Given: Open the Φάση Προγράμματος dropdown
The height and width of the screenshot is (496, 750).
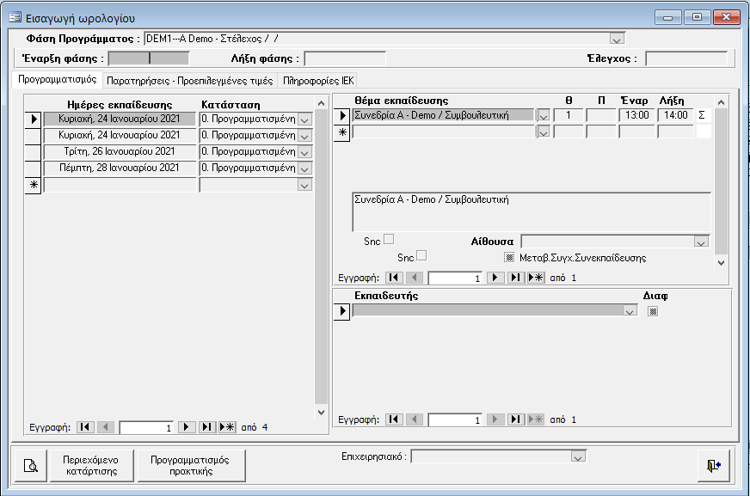Looking at the screenshot, I should click(616, 39).
